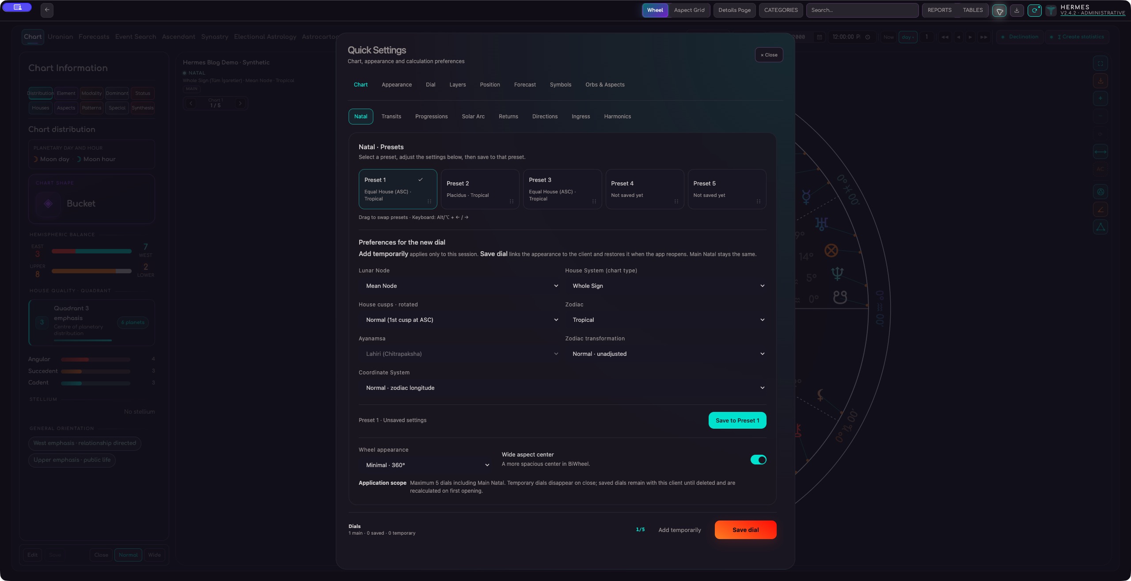Click Add temporarily
Image resolution: width=1131 pixels, height=581 pixels.
pyautogui.click(x=679, y=530)
